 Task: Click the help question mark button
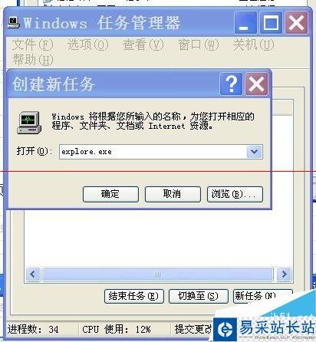tap(231, 84)
